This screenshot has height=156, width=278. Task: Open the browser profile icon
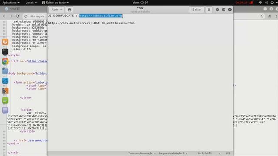[x=270, y=16]
